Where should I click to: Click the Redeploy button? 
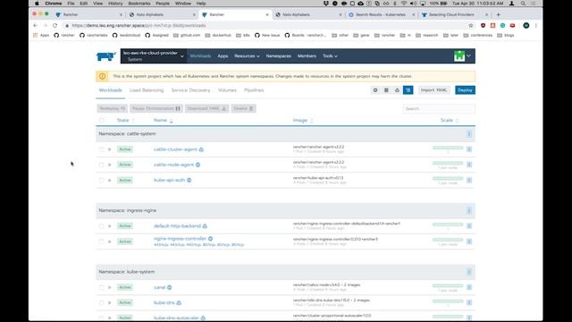coord(112,108)
